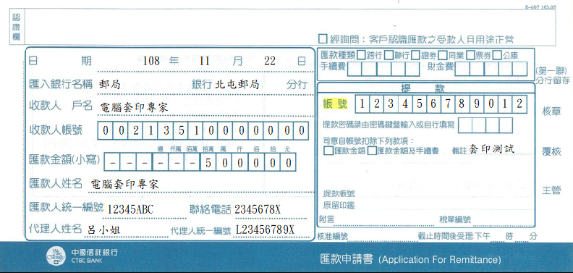The image size is (573, 273).
Task: Click the bank name field 郵局
Action: click(110, 85)
